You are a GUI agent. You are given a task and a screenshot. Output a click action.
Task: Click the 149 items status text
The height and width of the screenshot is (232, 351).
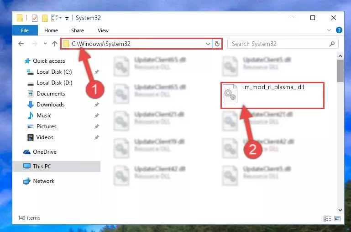click(x=29, y=218)
